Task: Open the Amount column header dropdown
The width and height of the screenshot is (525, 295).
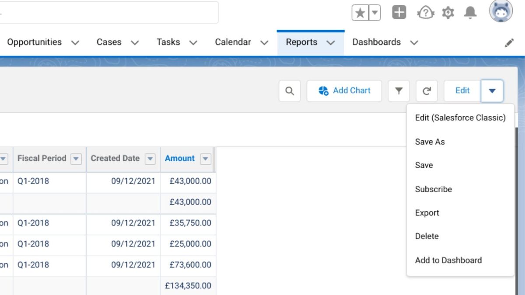Action: click(205, 159)
